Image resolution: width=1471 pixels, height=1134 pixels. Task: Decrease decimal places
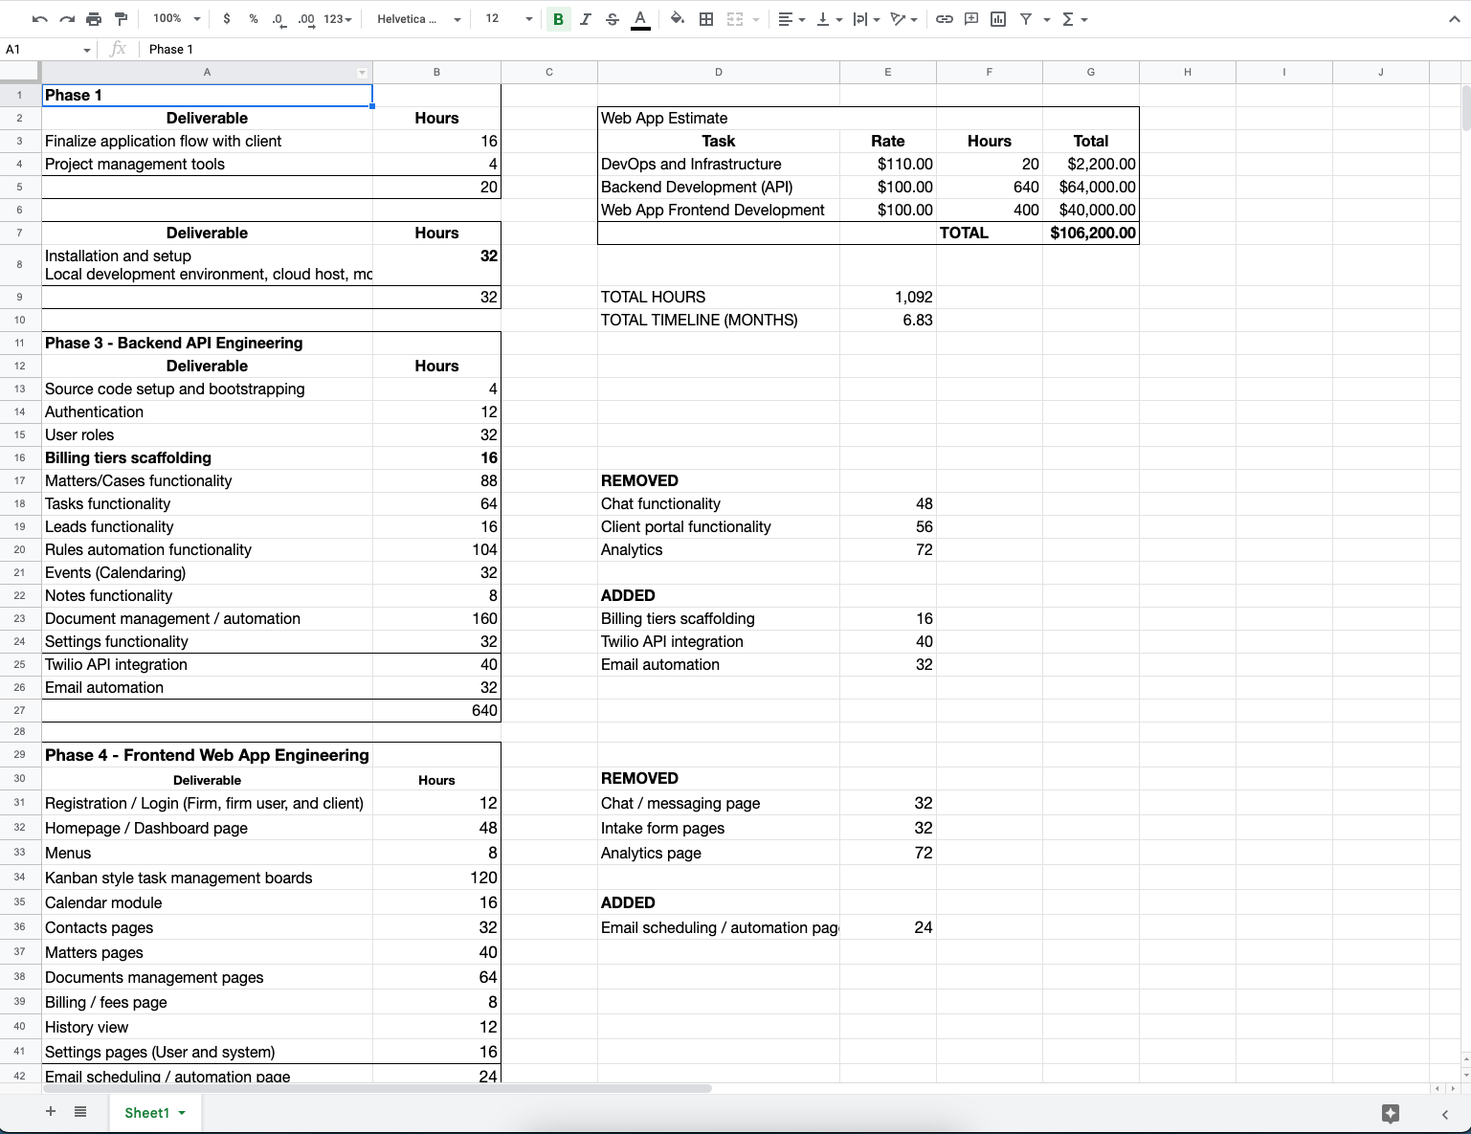click(x=278, y=19)
